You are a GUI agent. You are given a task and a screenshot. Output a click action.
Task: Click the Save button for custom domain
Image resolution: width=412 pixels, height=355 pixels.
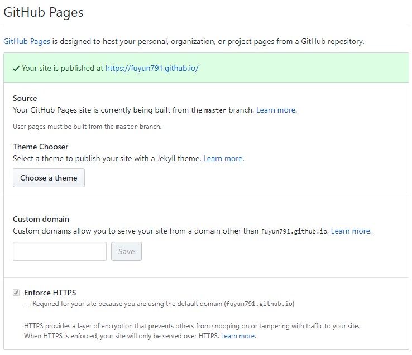(x=126, y=251)
